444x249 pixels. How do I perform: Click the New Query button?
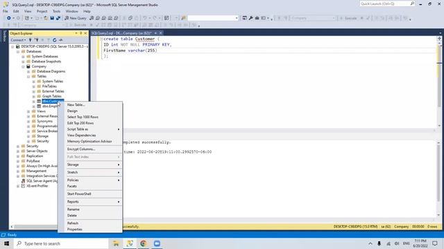coord(76,18)
